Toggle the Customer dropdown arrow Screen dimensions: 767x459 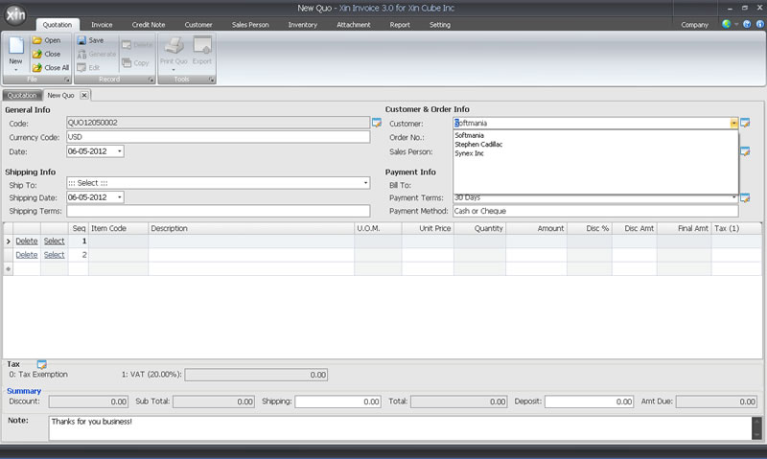click(x=733, y=124)
